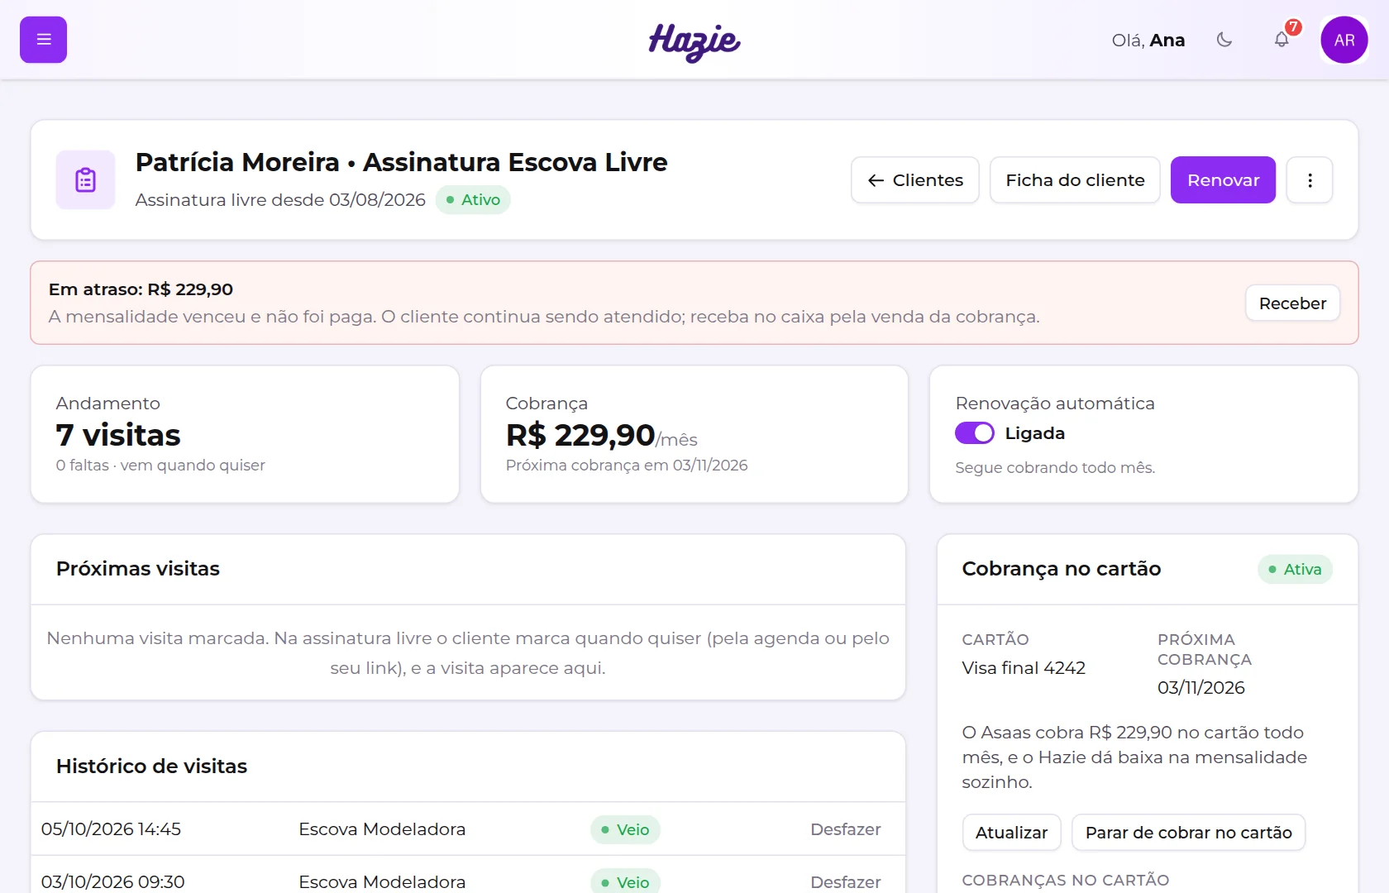The height and width of the screenshot is (893, 1389).
Task: Open notifications bell
Action: (1282, 40)
